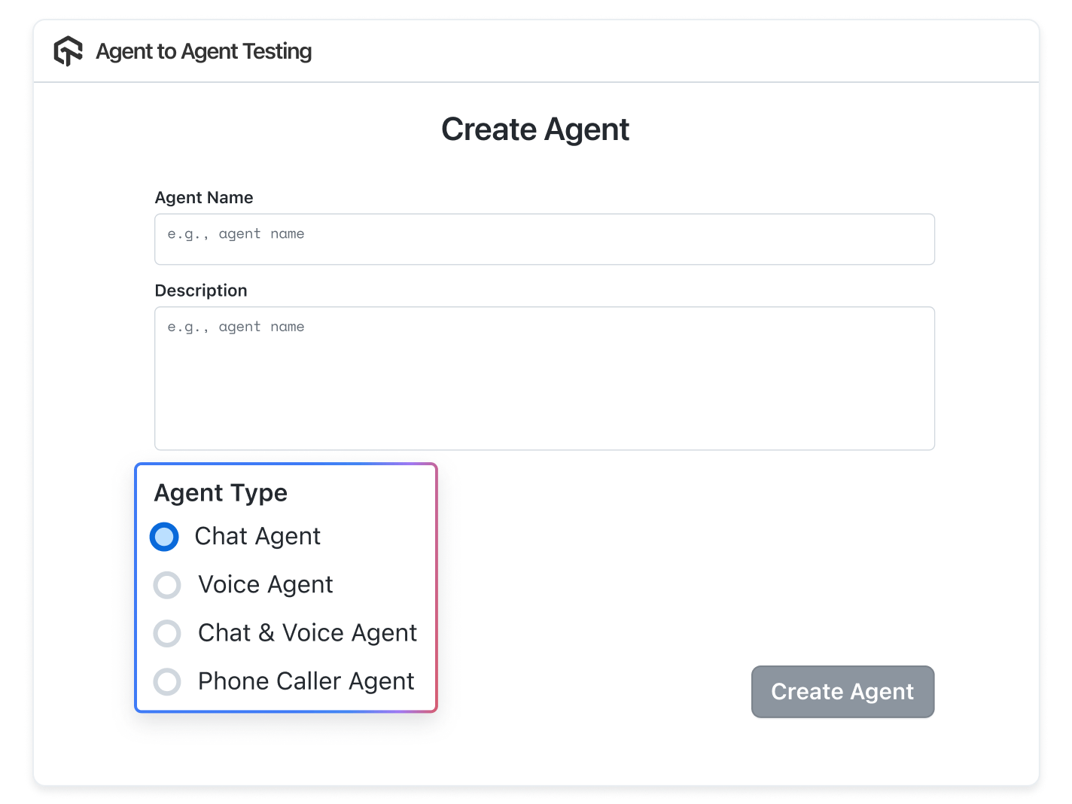Choose the Chat & Voice Agent type
Viewport: 1072px width, 804px height.
pyautogui.click(x=167, y=633)
